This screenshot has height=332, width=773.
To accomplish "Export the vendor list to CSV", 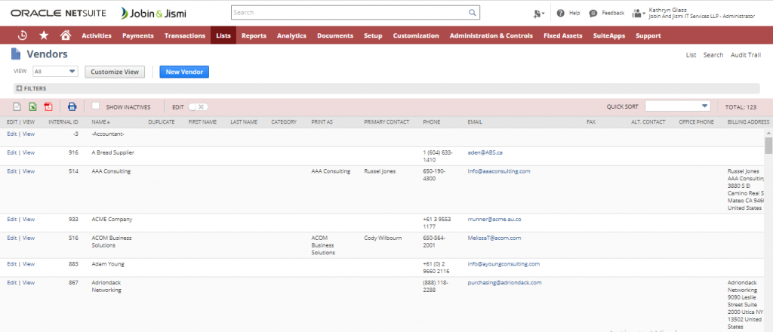I will pos(17,107).
